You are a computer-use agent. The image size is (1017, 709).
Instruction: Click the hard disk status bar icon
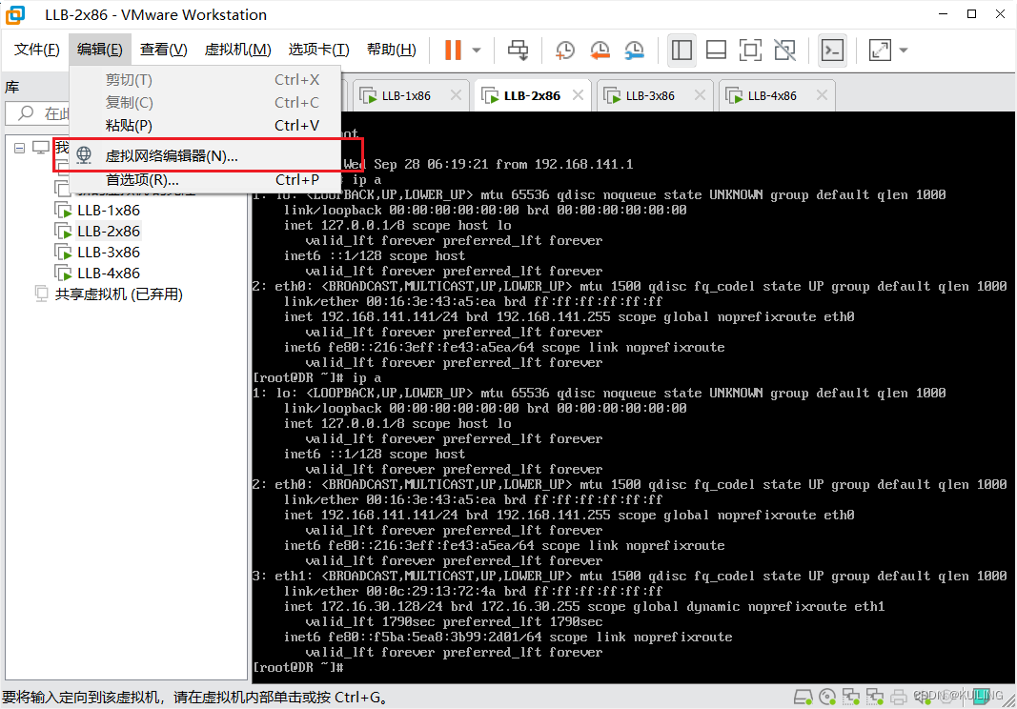(x=803, y=698)
